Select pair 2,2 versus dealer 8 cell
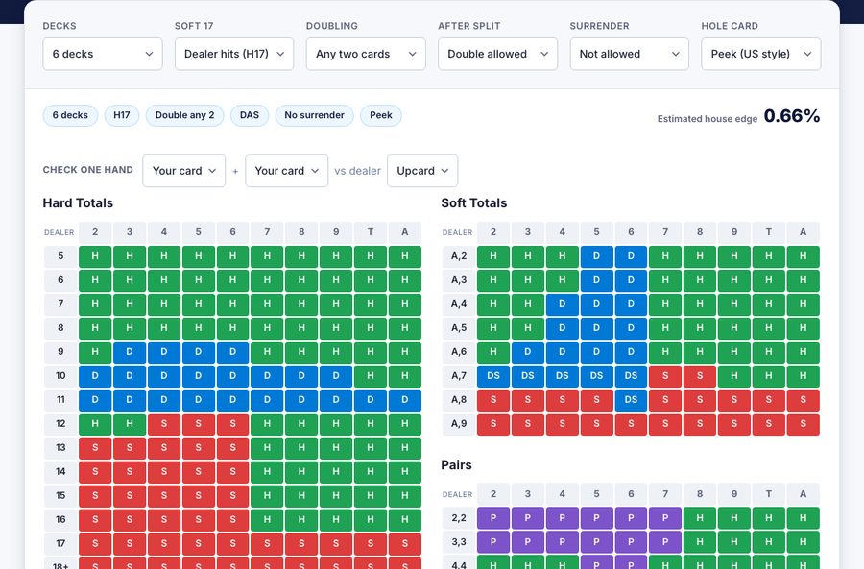Image resolution: width=864 pixels, height=569 pixels. click(700, 518)
